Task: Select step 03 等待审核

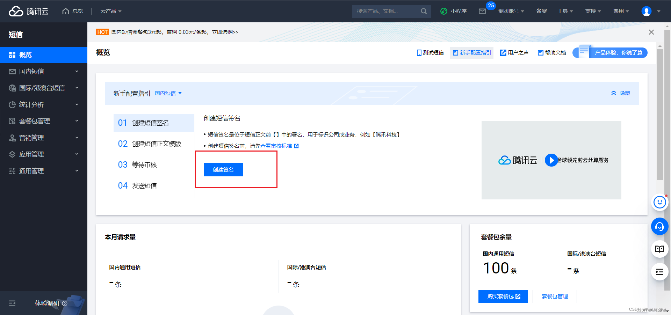Action: click(x=154, y=165)
